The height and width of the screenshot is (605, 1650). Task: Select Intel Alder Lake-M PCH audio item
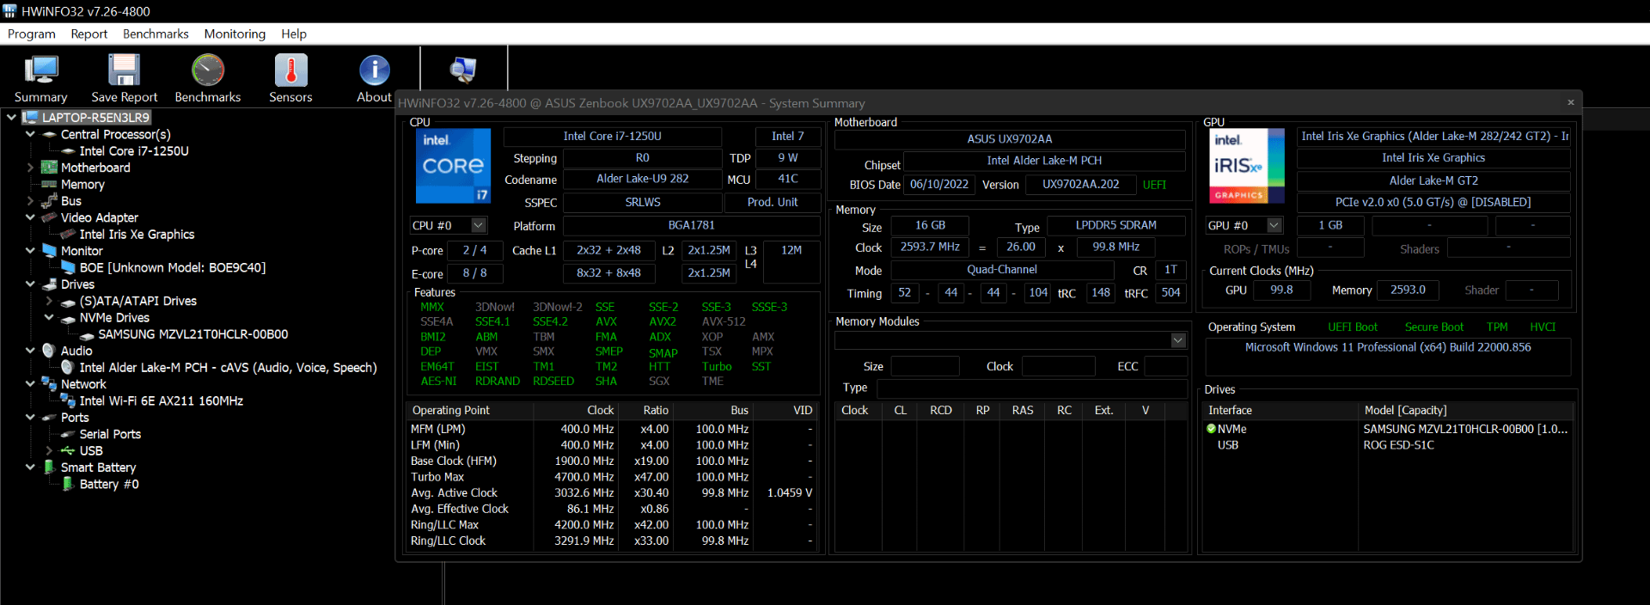pyautogui.click(x=228, y=367)
